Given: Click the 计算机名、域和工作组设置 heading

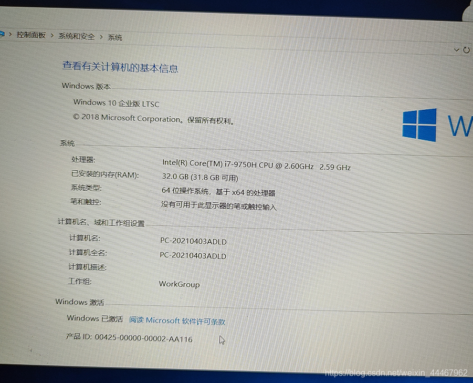Looking at the screenshot, I should coord(101,223).
